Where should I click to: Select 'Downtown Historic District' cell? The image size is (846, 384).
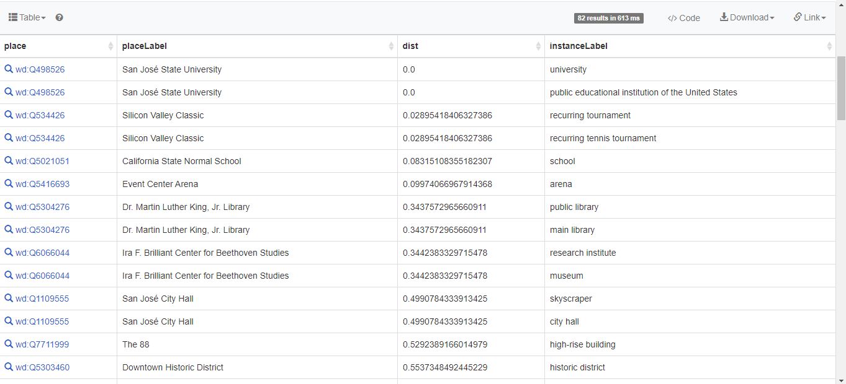[x=257, y=367]
